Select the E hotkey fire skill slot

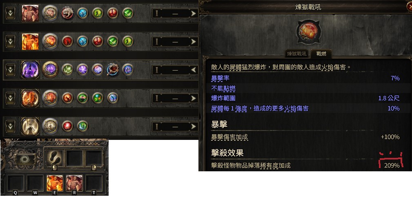(x=55, y=183)
